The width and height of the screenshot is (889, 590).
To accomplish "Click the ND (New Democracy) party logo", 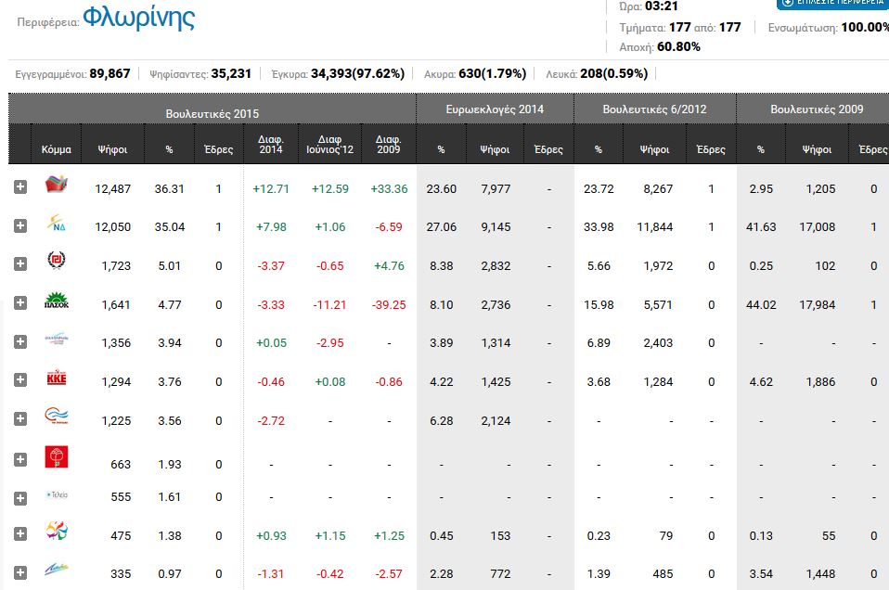I will [x=57, y=224].
